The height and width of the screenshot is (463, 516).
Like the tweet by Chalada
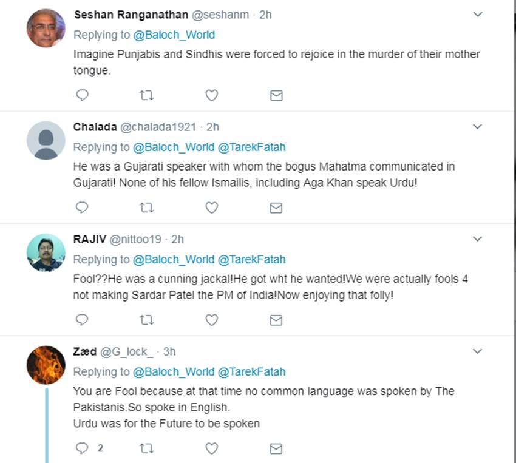tap(211, 208)
